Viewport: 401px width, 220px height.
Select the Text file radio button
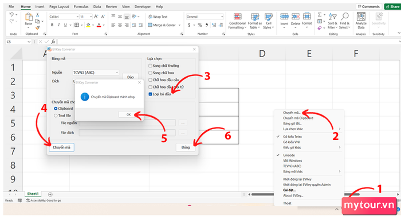(x=56, y=115)
